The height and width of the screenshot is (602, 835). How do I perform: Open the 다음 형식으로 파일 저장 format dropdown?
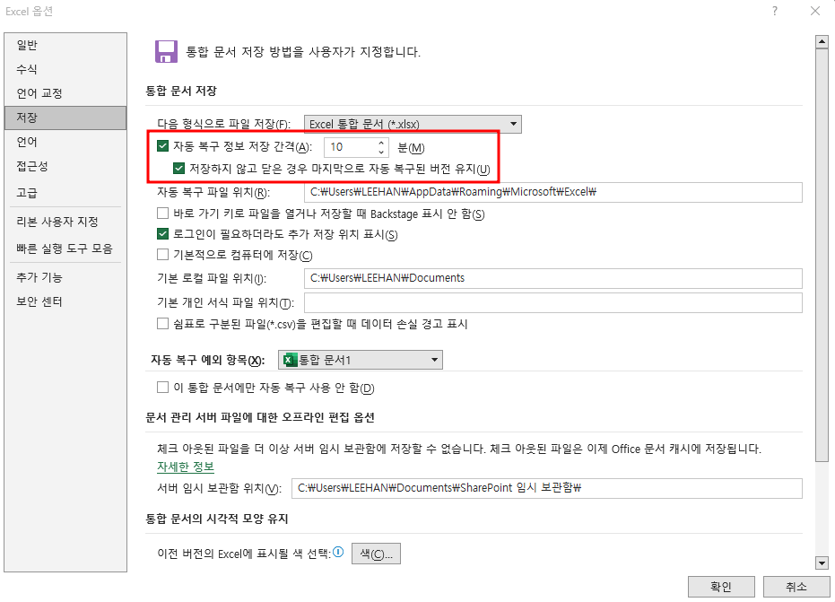pyautogui.click(x=413, y=124)
